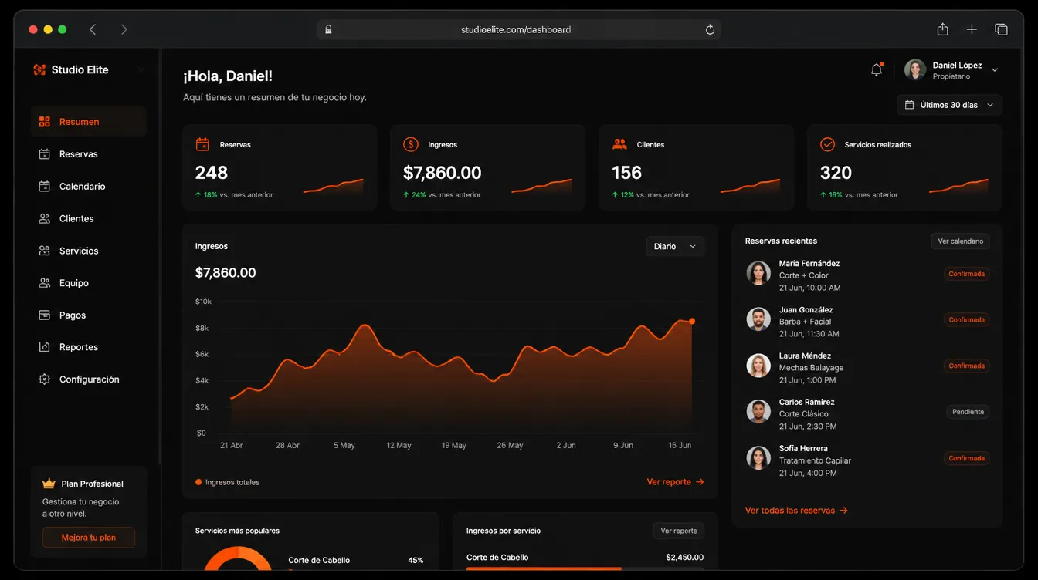The image size is (1038, 580).
Task: Click the Corte de Cabello 45% legend row
Action: (356, 561)
